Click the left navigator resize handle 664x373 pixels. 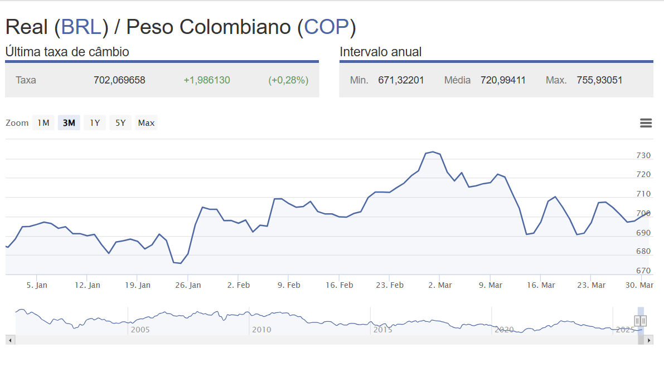tap(637, 321)
